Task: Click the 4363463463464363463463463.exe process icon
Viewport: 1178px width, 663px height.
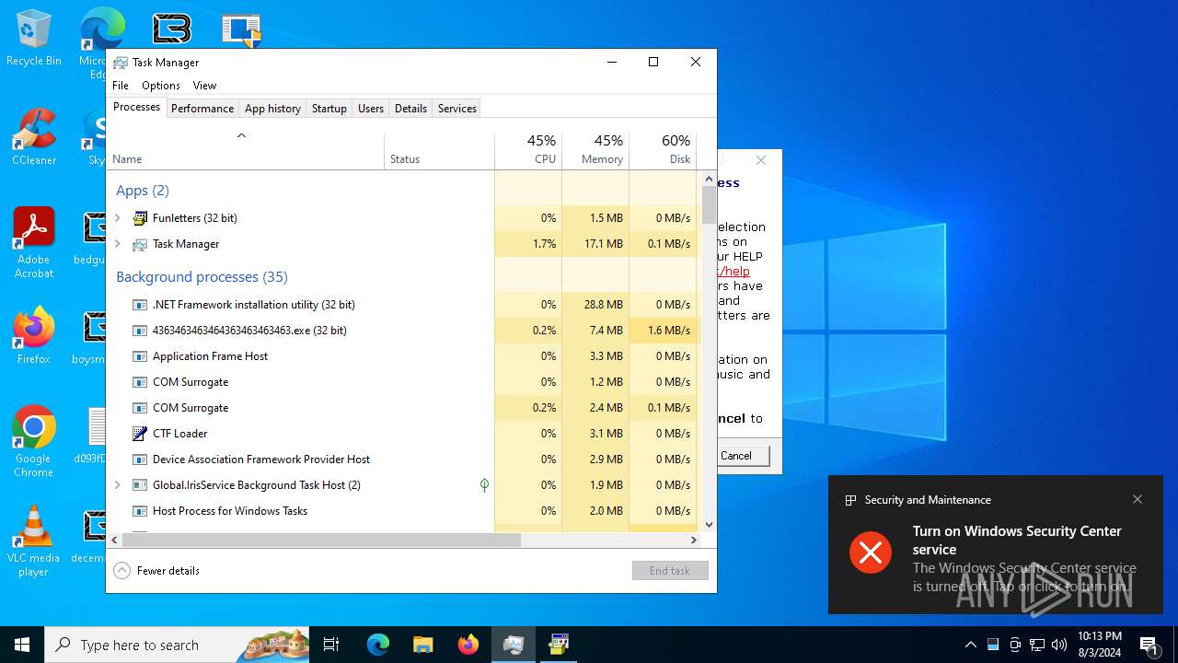Action: point(140,331)
